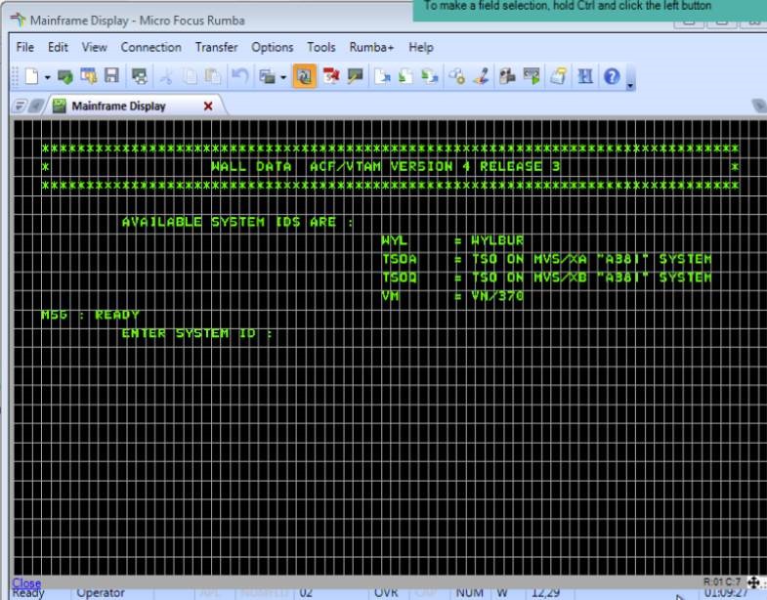Click the OVR indicator in status bar
Screen dimensions: 767x600
point(386,593)
